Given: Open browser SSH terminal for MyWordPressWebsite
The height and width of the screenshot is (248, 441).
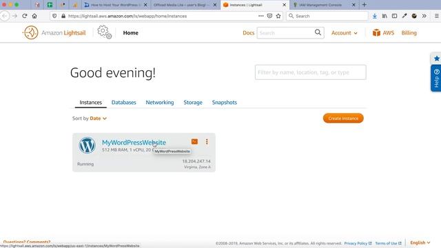Looking at the screenshot, I should [194, 142].
